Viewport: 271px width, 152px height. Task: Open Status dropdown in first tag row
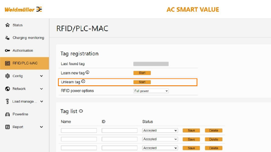click(160, 131)
